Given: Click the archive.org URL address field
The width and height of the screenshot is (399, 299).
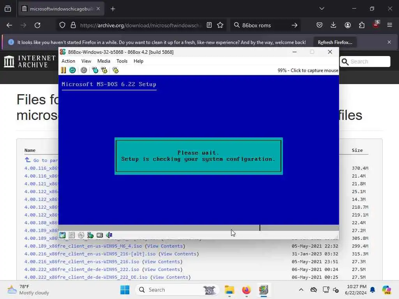Looking at the screenshot, I should 141,25.
